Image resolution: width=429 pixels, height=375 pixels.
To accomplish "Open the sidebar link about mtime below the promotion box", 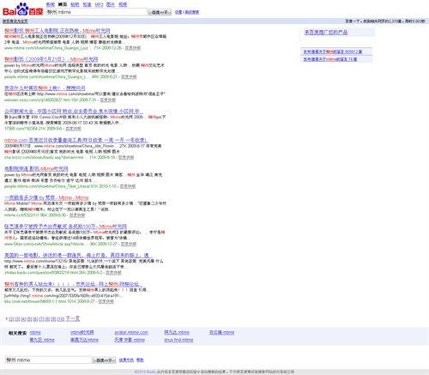I will pos(330,59).
